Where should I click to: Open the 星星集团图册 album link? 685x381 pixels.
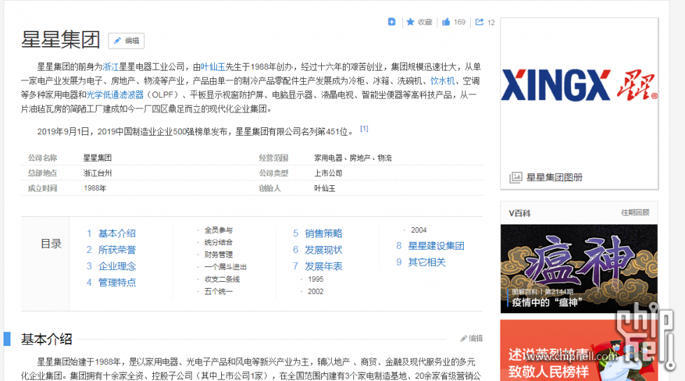tap(554, 177)
